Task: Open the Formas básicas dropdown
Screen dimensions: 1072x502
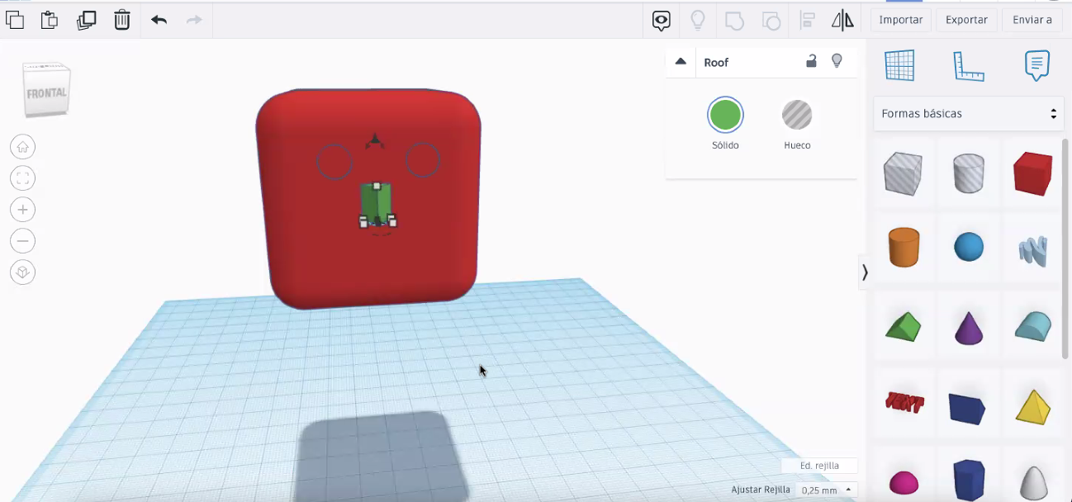Action: 968,114
